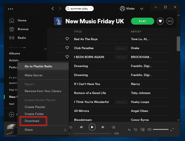
Task: Click Report in the context menu
Action: 43,84
